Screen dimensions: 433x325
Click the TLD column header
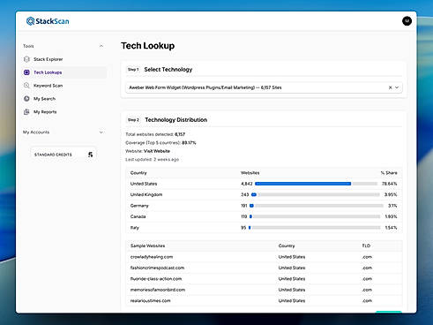click(x=366, y=246)
